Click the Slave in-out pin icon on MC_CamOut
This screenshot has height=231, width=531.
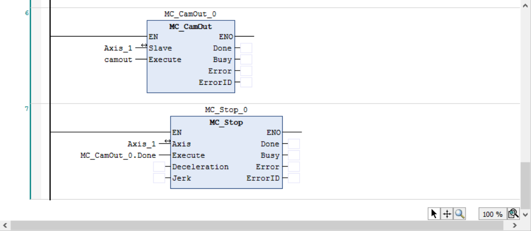point(144,46)
